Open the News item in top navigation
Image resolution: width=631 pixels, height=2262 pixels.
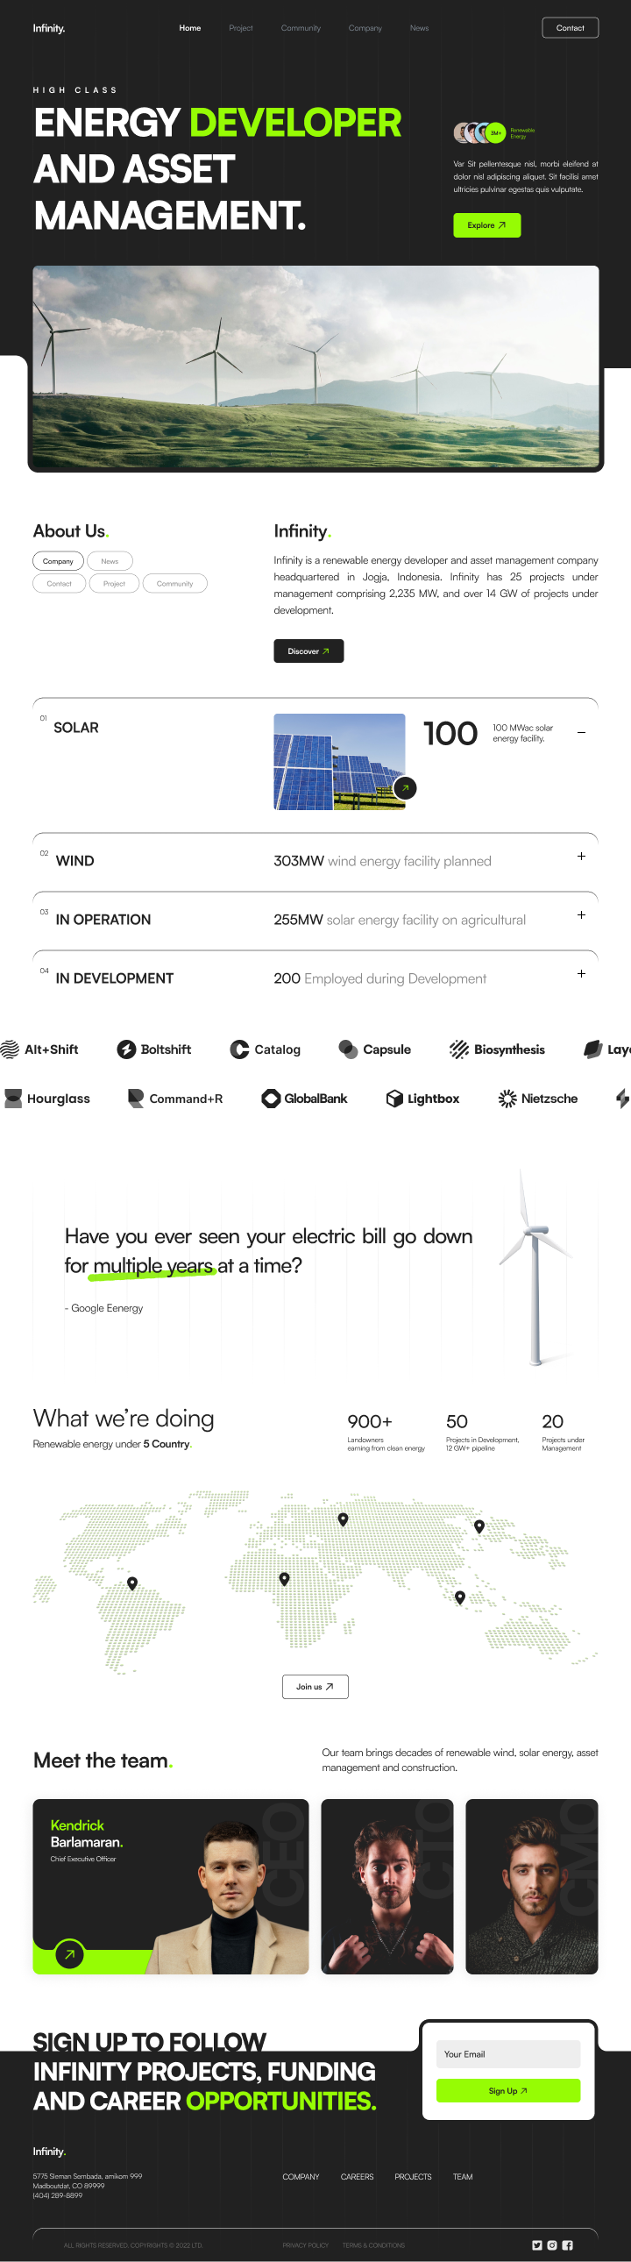click(420, 28)
